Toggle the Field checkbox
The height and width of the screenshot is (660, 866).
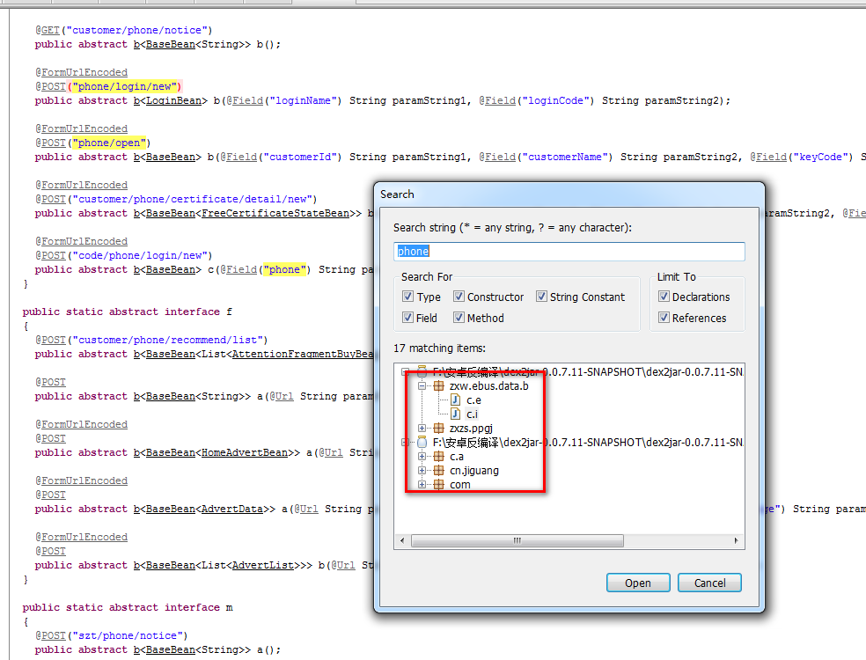(x=407, y=318)
